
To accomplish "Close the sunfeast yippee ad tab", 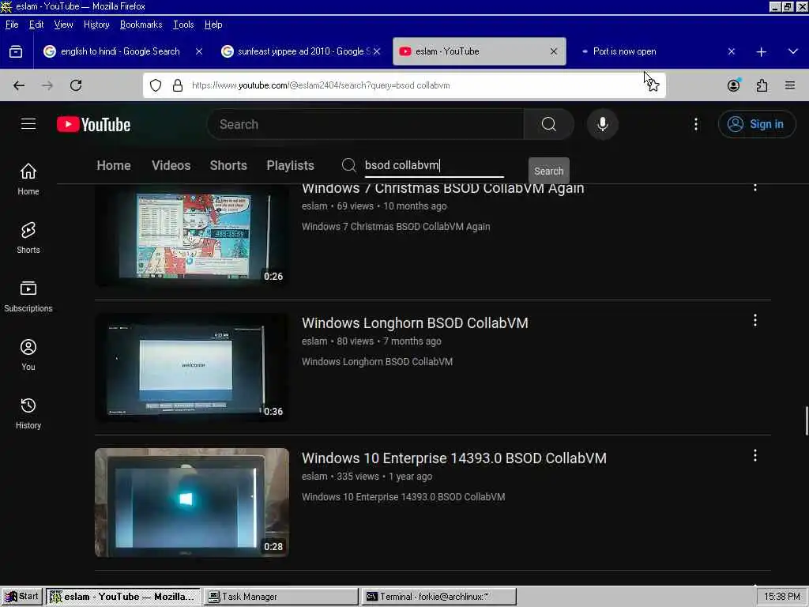I will [x=377, y=51].
